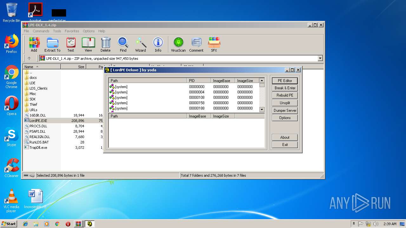Open the Wizard wand icon

(141, 44)
